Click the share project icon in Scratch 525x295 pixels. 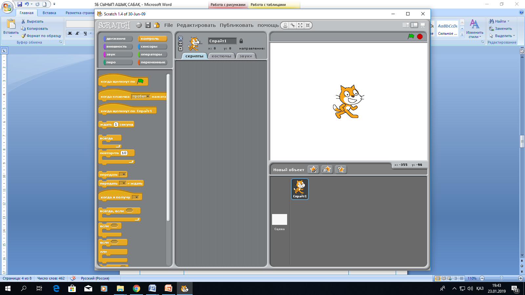point(157,25)
